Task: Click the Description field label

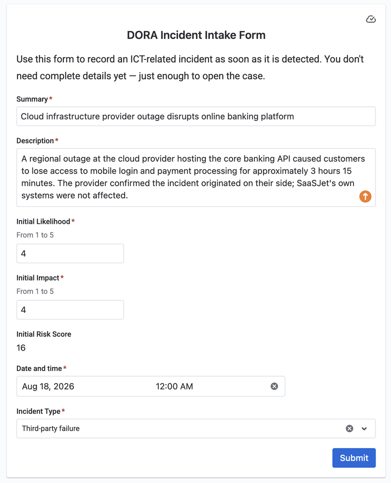Action: [x=35, y=141]
